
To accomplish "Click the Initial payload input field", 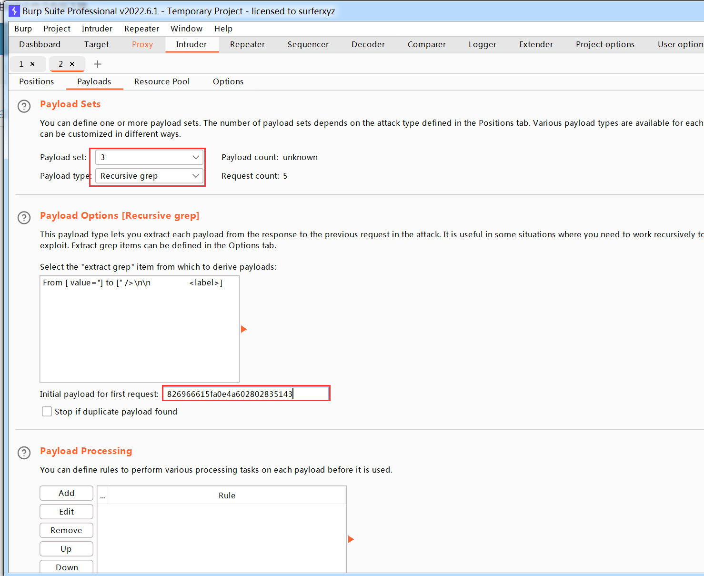I will [x=246, y=394].
